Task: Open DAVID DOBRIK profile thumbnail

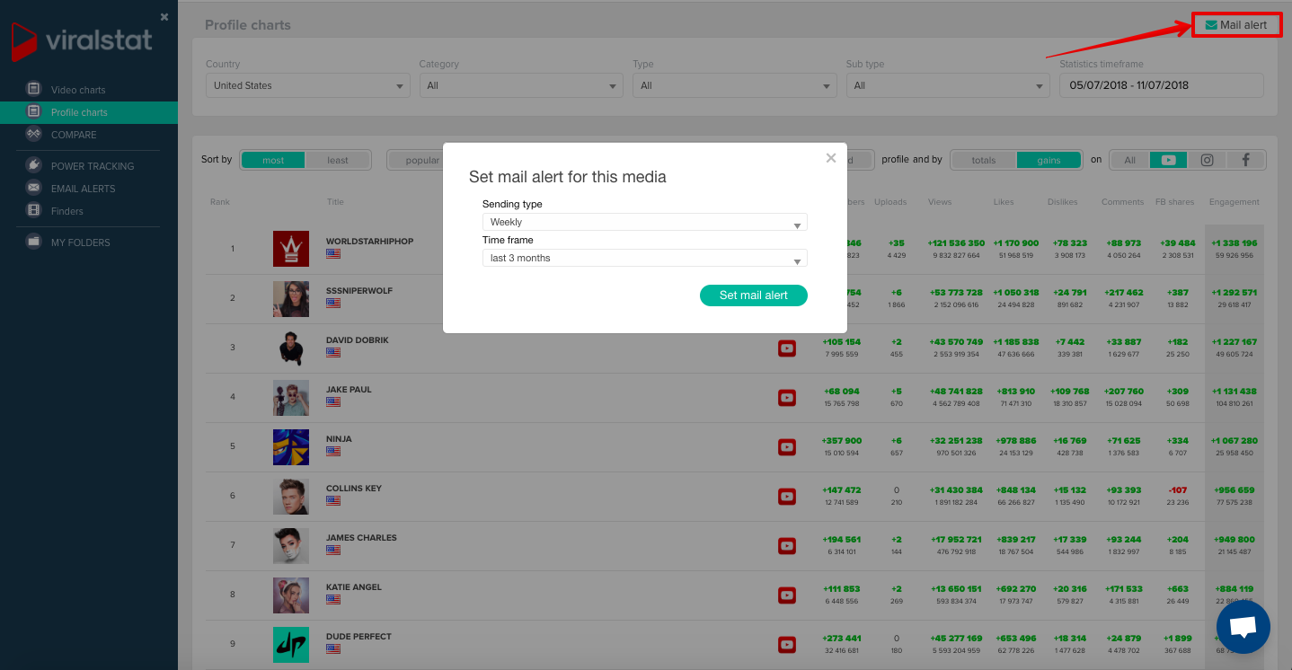Action: (x=291, y=348)
